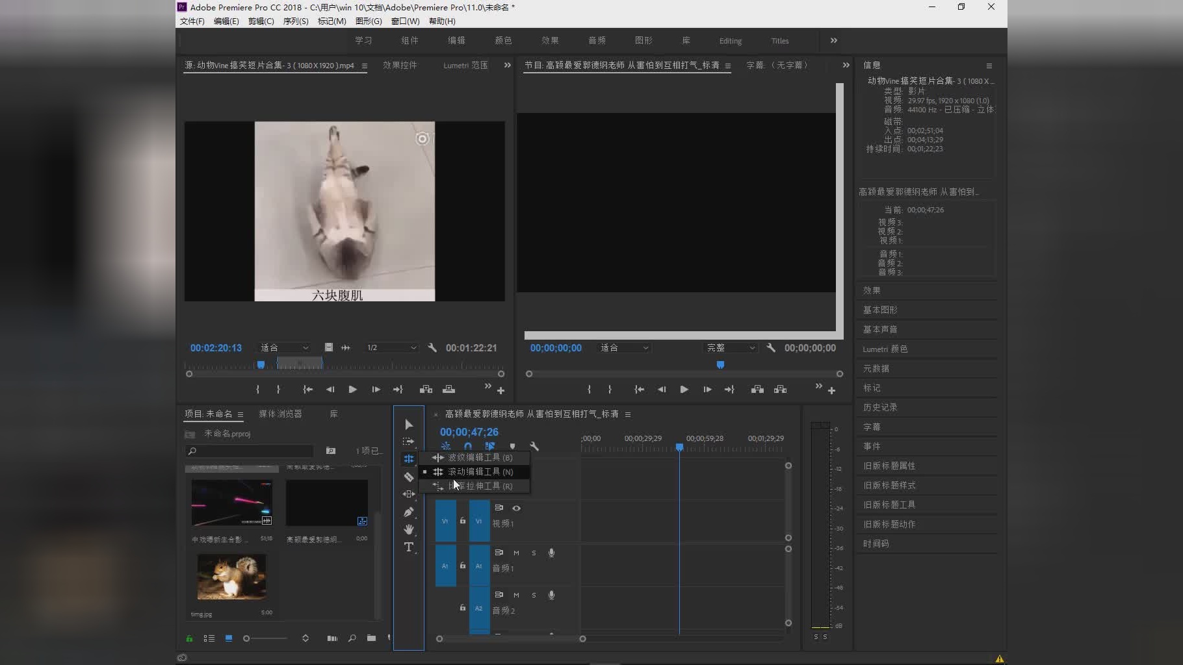Solo the 音频2 track

click(534, 595)
